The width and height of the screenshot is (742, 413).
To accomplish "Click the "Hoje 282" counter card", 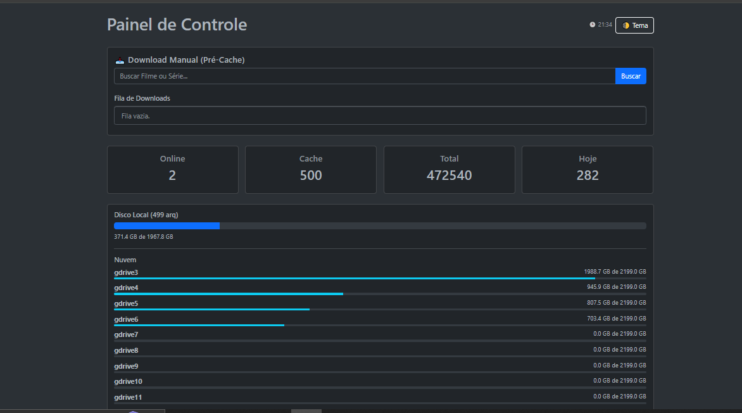I will click(587, 169).
